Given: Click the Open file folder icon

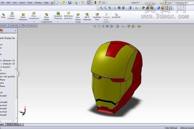Looking at the screenshot, I should (63, 2).
